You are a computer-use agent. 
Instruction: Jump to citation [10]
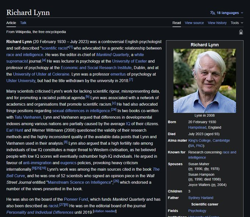(44, 168)
